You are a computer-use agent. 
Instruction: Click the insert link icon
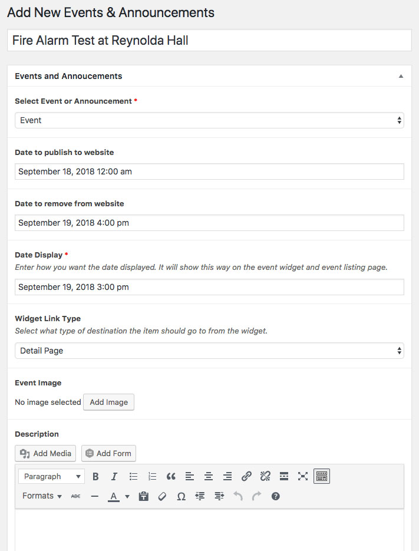[246, 477]
